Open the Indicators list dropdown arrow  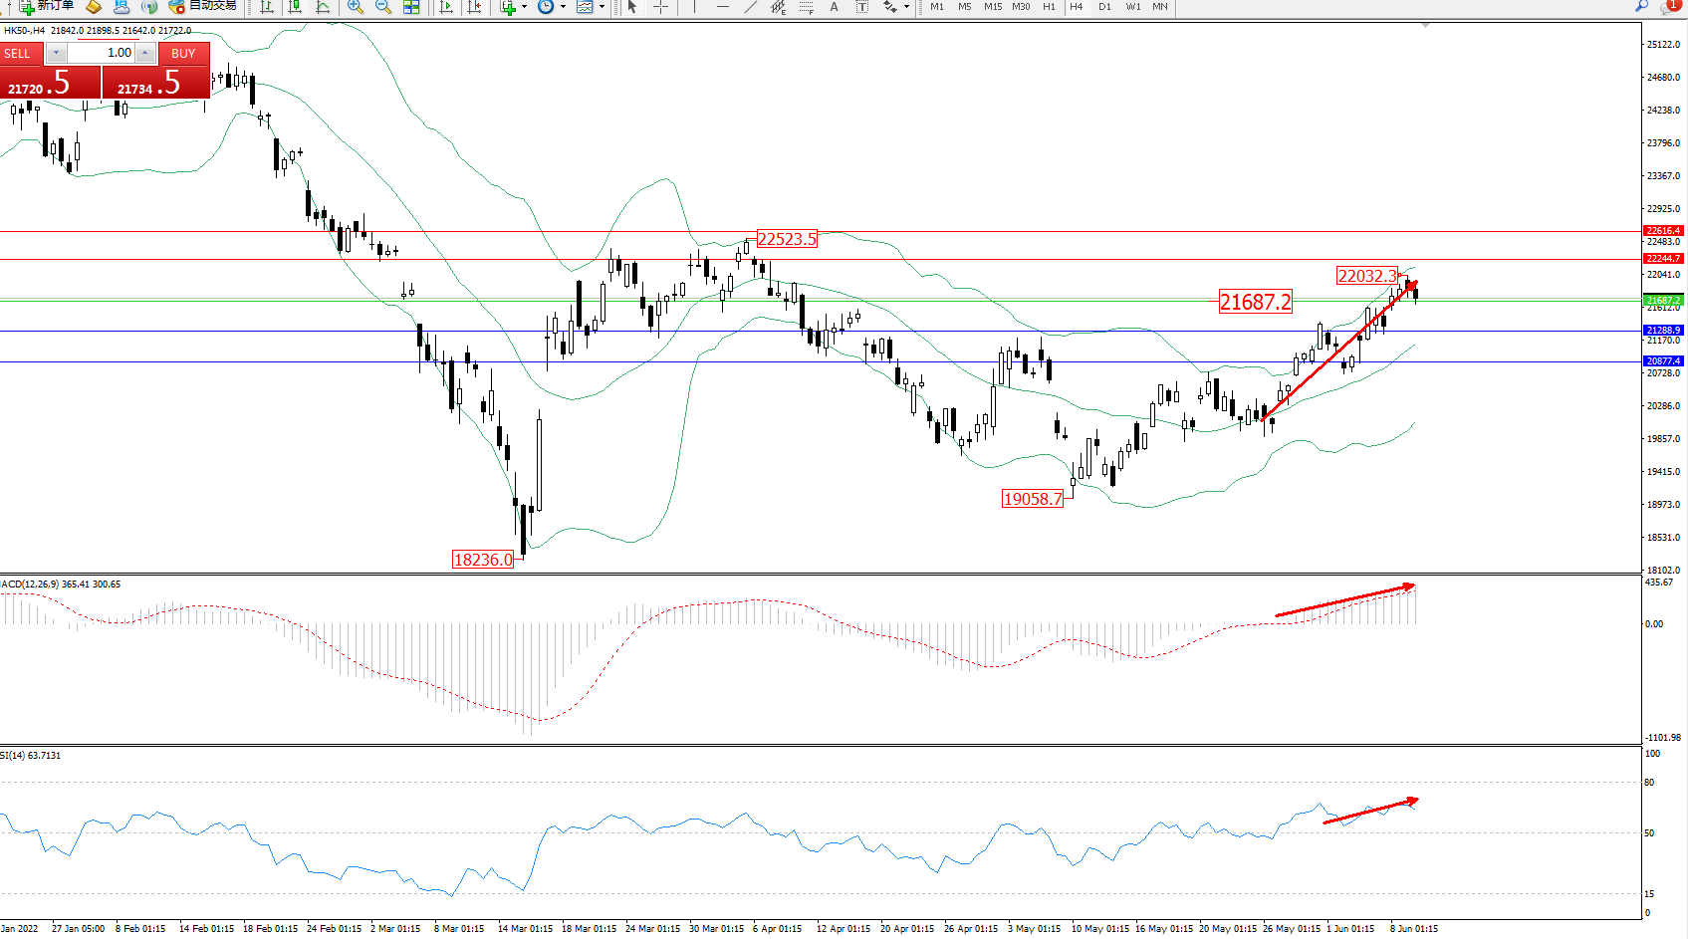pyautogui.click(x=524, y=7)
